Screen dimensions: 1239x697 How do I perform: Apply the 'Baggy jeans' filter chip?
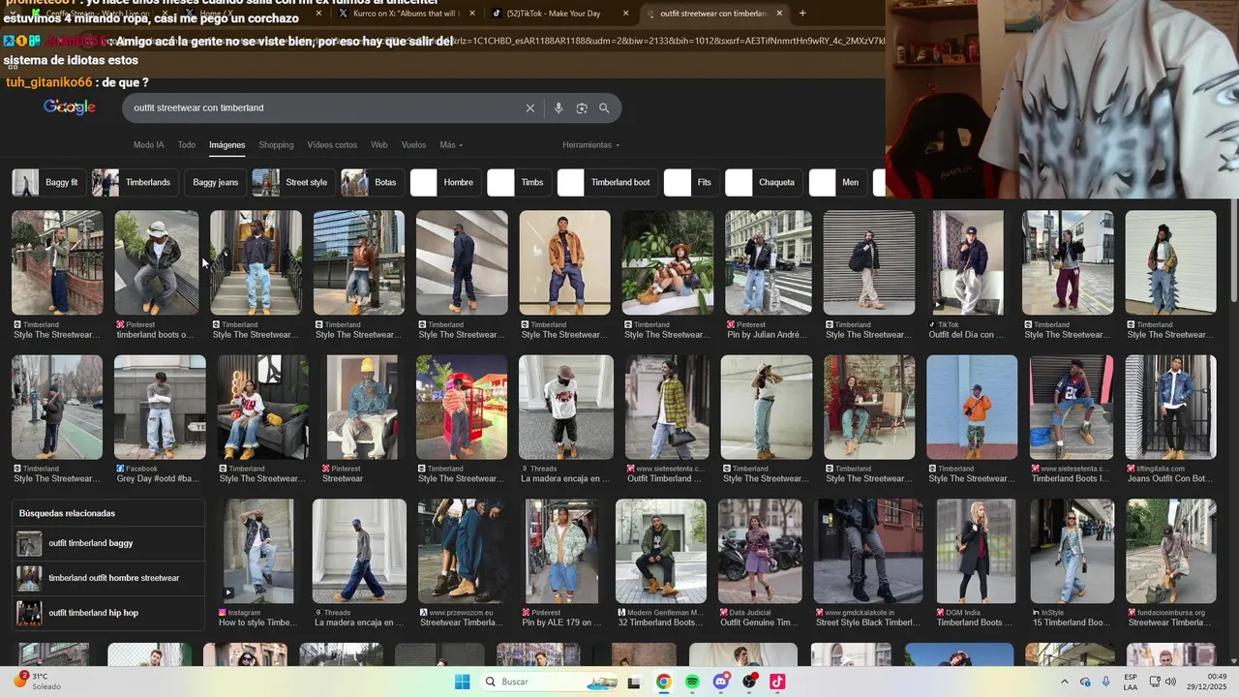pyautogui.click(x=215, y=182)
